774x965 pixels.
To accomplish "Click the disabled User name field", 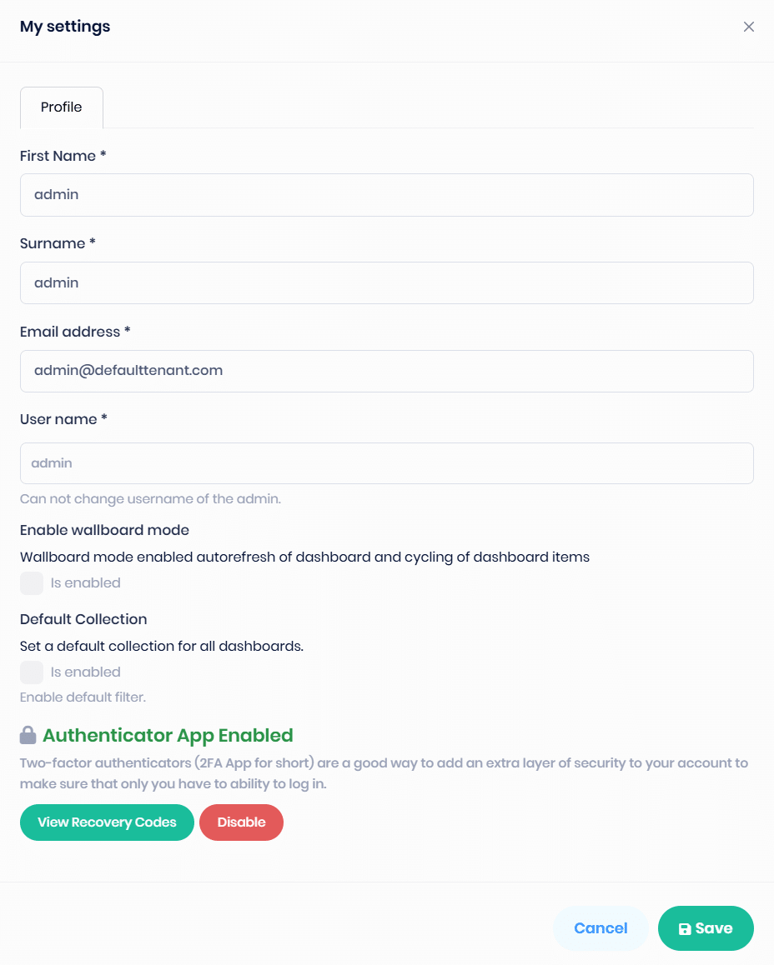I will pyautogui.click(x=387, y=463).
